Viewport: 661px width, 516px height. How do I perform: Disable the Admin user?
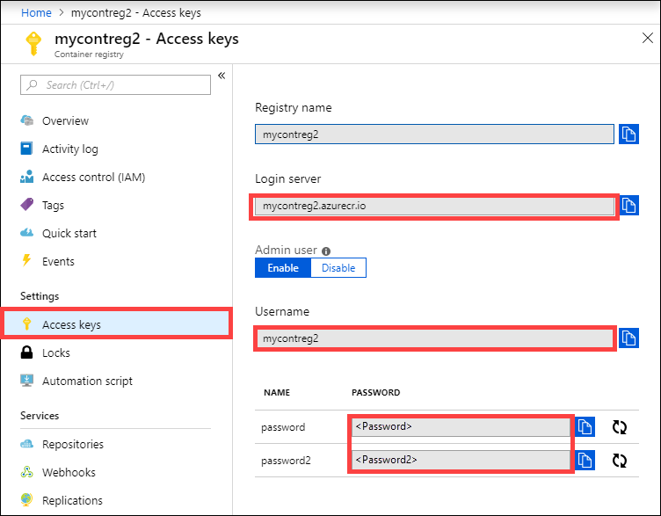338,268
